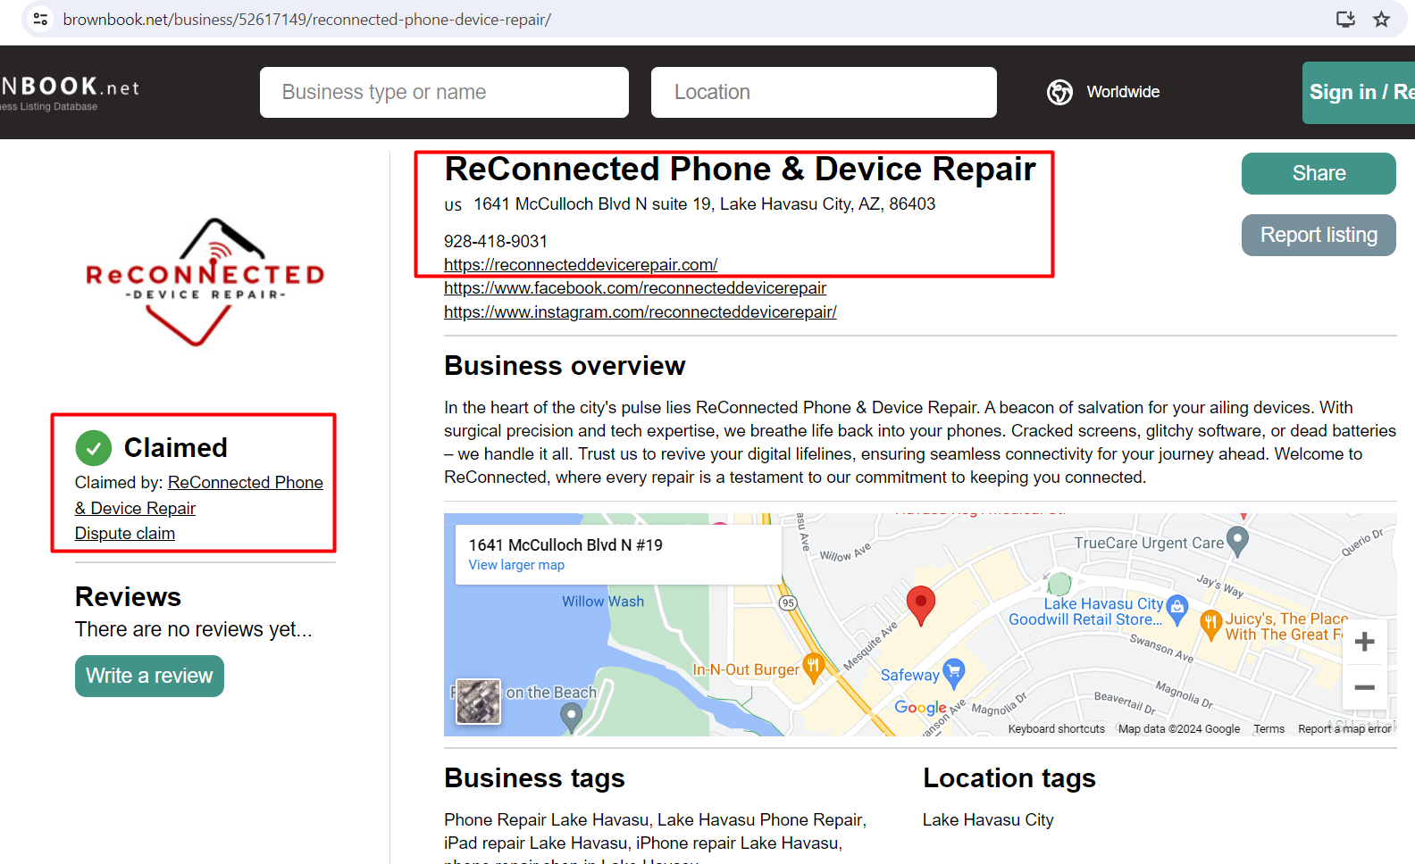Click the Business overview heading

pos(565,366)
